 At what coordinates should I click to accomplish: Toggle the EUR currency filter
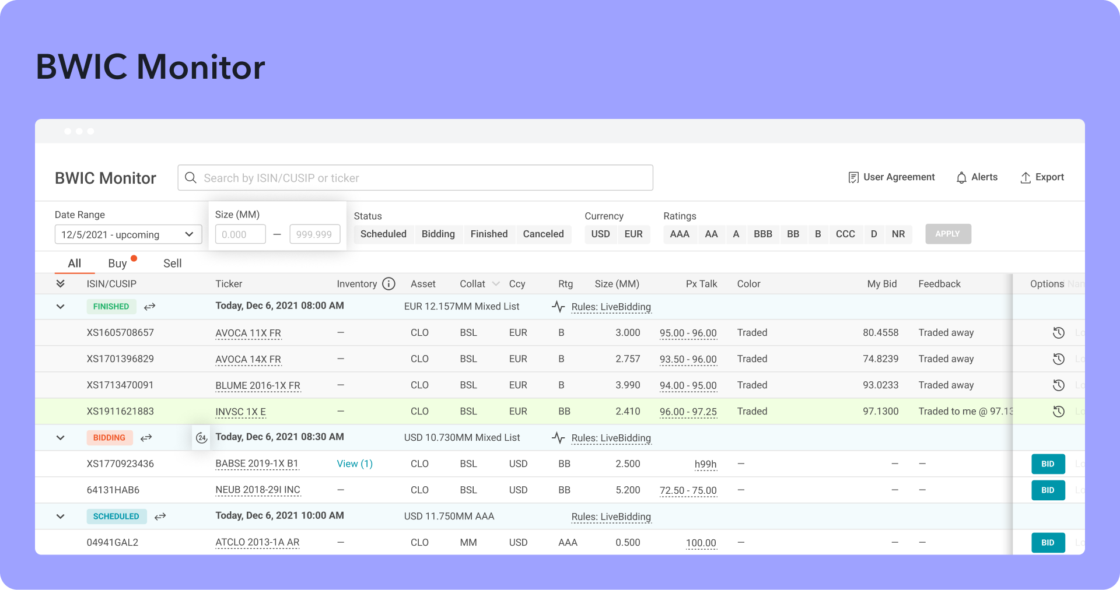click(633, 234)
